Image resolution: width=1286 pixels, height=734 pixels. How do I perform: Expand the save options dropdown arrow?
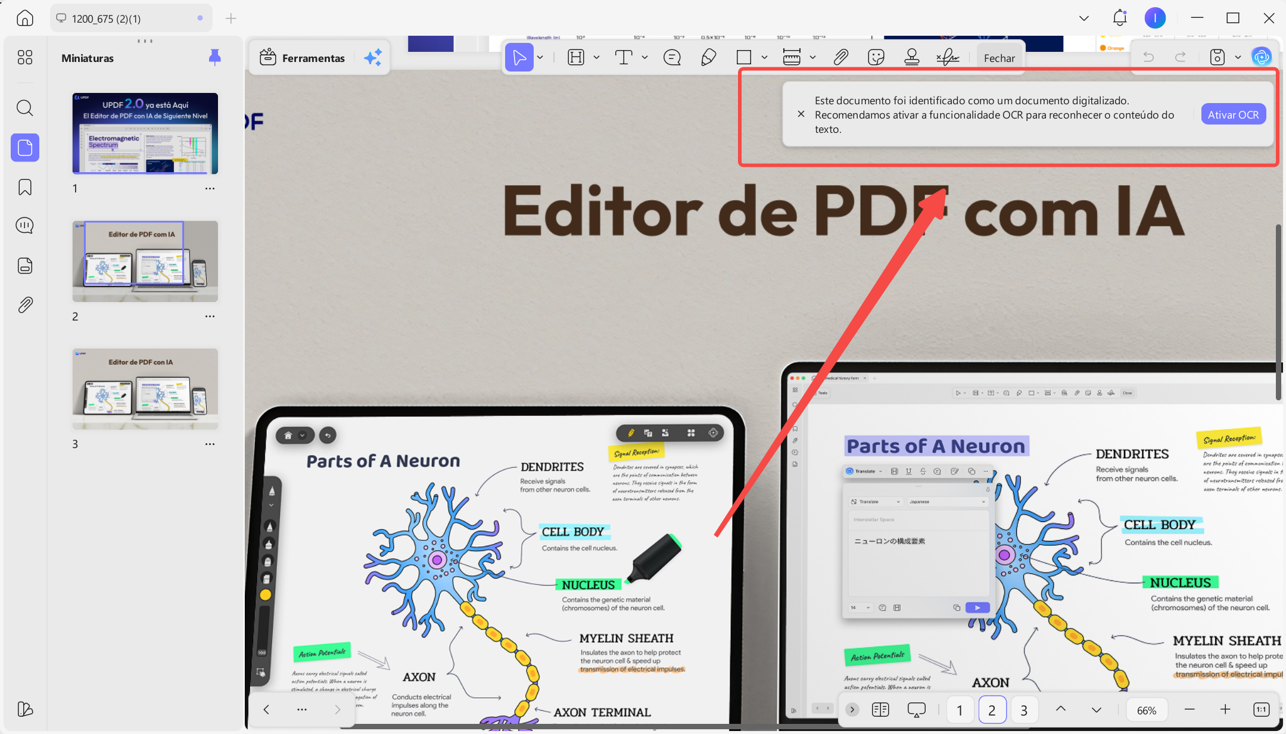pos(1238,57)
